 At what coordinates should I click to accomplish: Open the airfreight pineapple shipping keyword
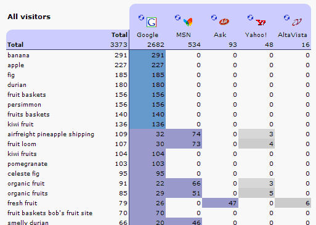coord(51,134)
